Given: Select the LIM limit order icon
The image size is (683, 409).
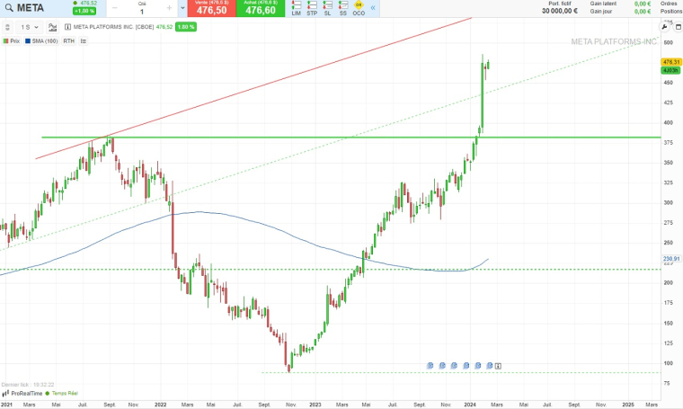Looking at the screenshot, I should click(297, 8).
